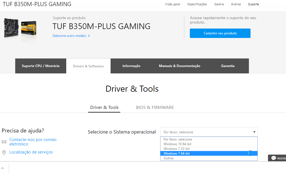Switch to Informação tab
Viewport: 286px width, 174px height.
pos(131,66)
